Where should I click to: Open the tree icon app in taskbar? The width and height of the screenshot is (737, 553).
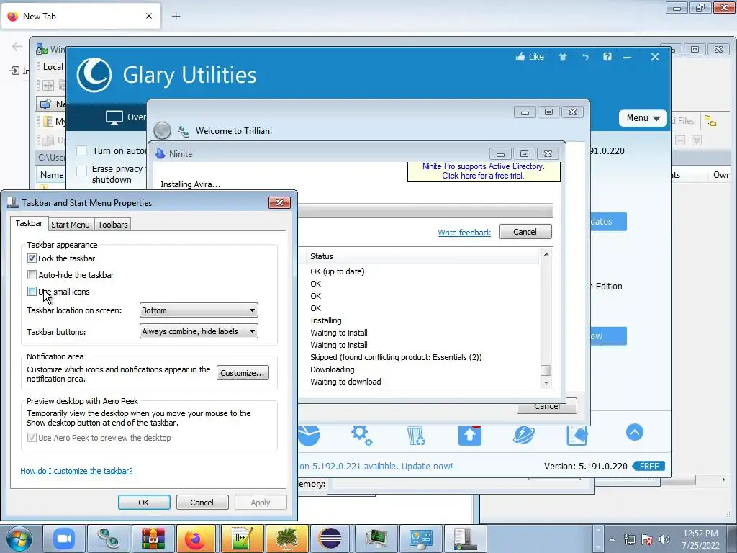(x=286, y=539)
